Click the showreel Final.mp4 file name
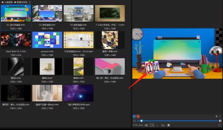Viewport: 223px width, 130px height. click(x=78, y=51)
